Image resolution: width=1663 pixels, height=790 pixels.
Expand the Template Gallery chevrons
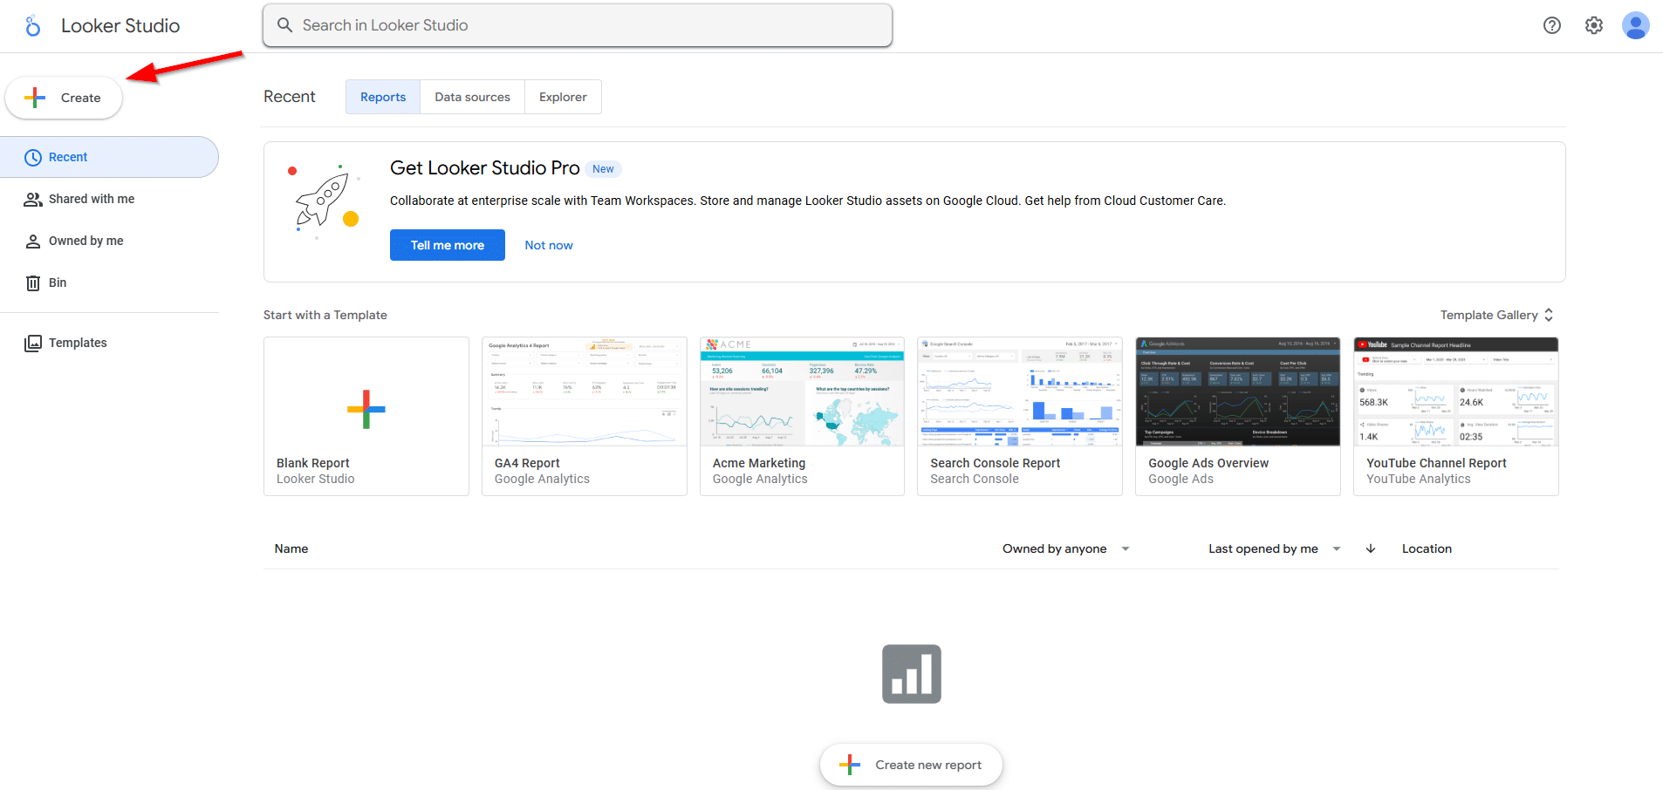pos(1549,315)
